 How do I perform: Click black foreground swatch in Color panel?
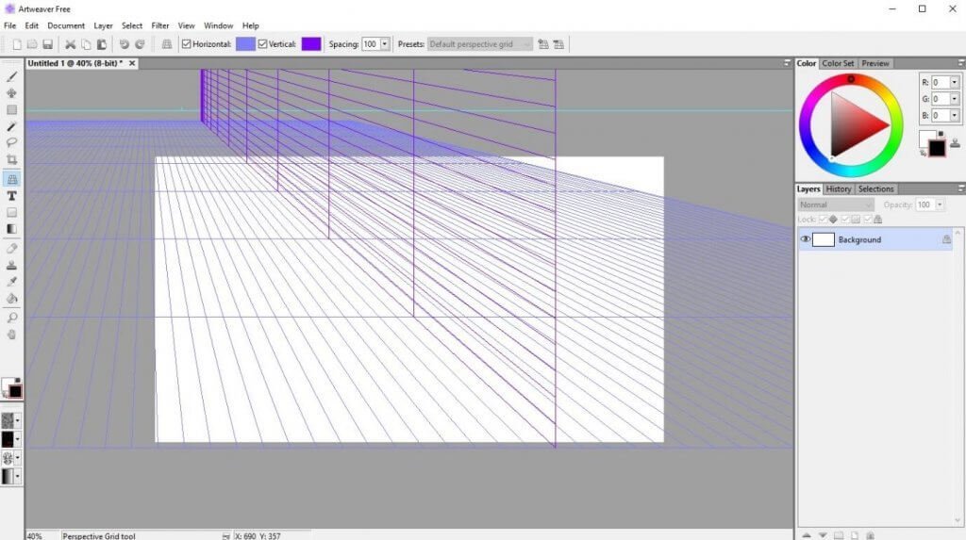click(x=937, y=148)
